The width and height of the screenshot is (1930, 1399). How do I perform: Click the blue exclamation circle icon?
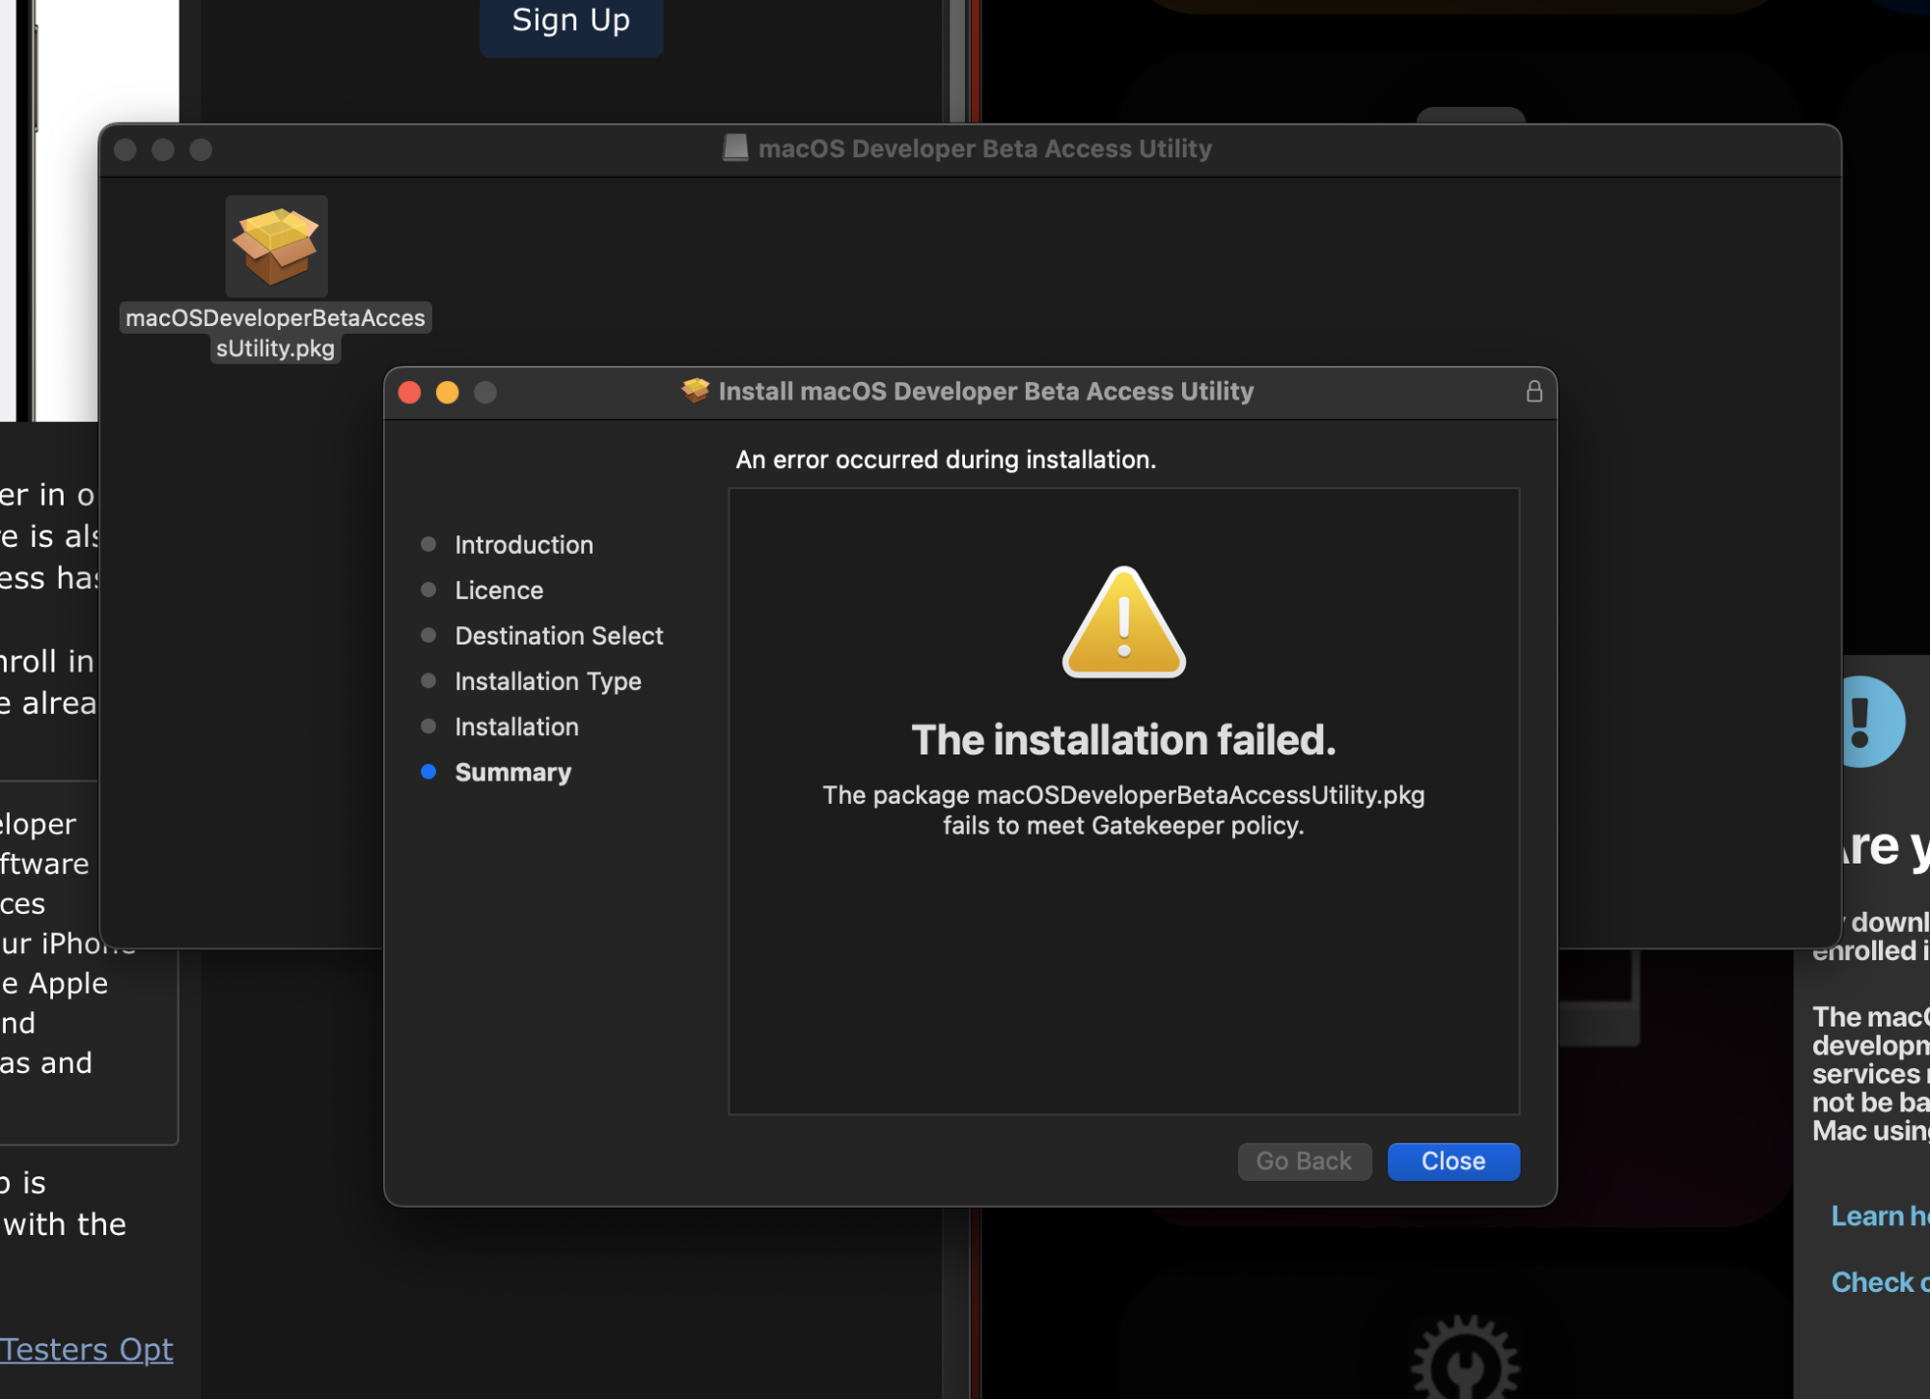[1869, 722]
